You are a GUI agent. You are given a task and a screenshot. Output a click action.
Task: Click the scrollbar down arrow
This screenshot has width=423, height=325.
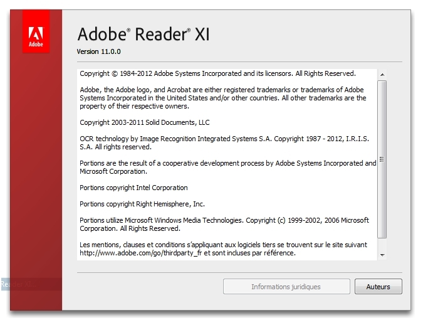(x=382, y=255)
